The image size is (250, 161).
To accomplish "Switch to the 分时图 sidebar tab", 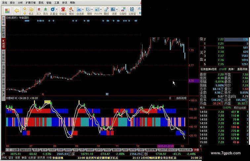I will pyautogui.click(x=4, y=32).
